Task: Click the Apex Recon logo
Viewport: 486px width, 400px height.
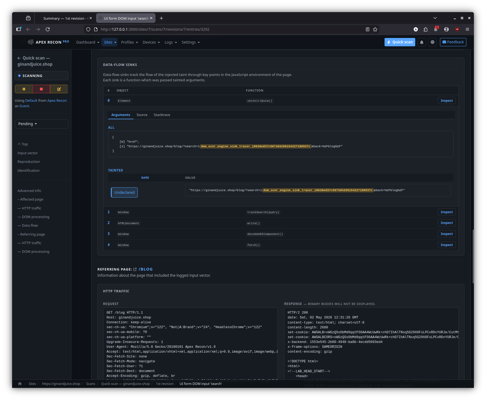Action: (x=48, y=42)
